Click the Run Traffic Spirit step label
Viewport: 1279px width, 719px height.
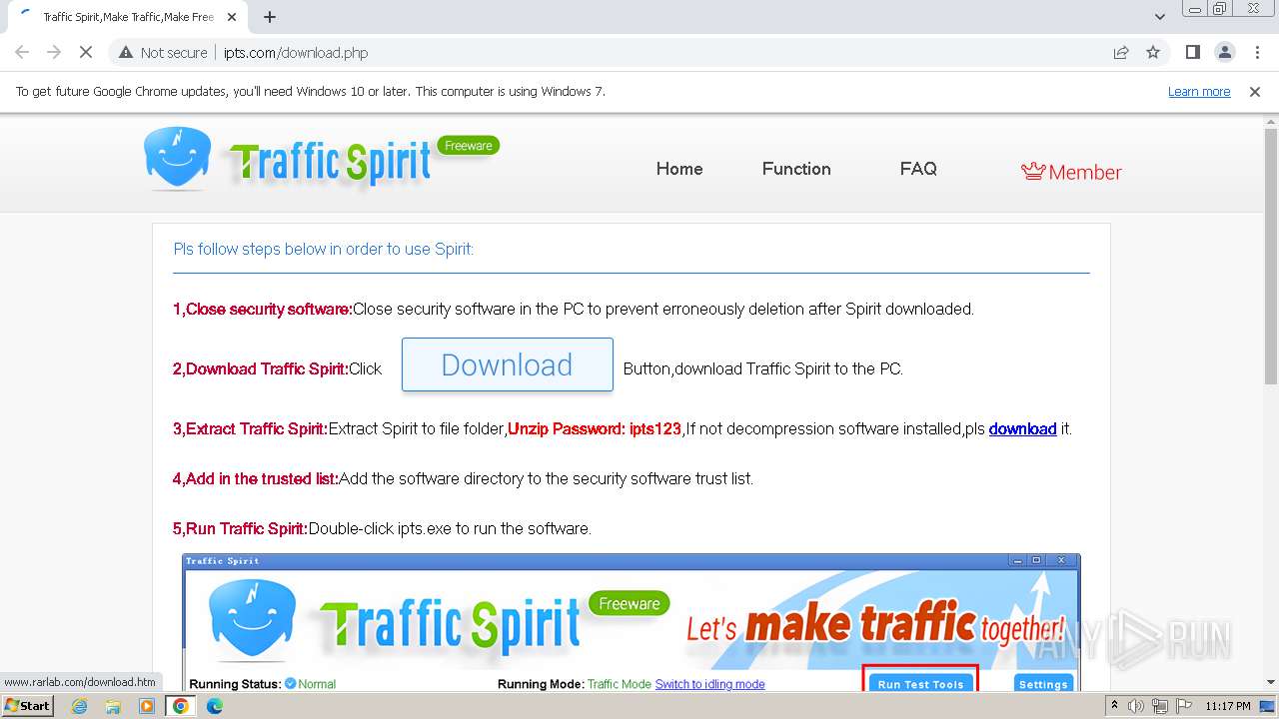pos(241,528)
